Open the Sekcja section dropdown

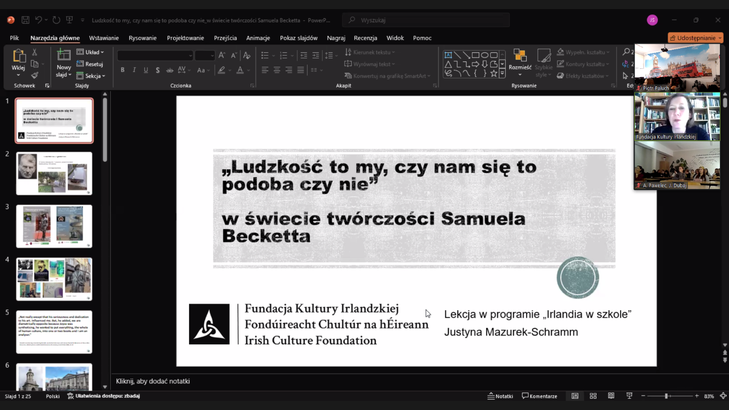91,76
